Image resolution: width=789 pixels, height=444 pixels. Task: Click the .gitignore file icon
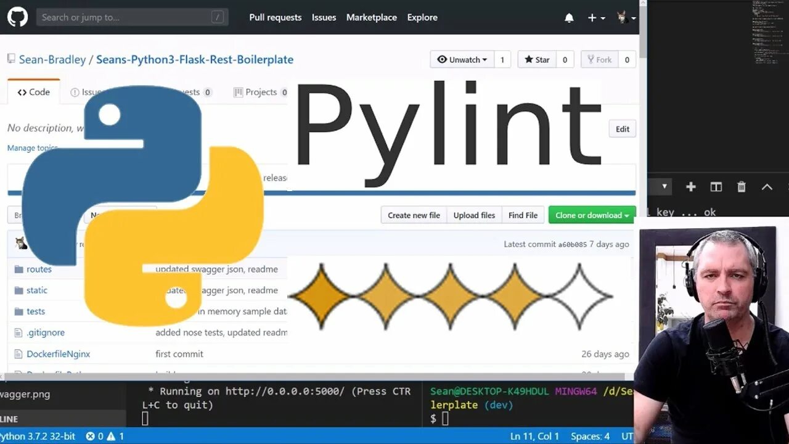coord(18,332)
